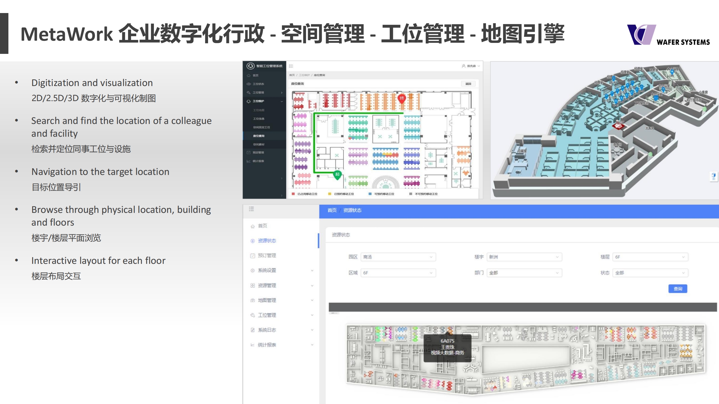This screenshot has width=719, height=404.
Task: Click the red 终 destination marker
Action: pos(402,99)
